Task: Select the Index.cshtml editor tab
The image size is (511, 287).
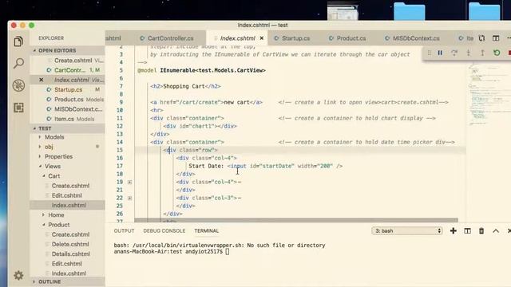Action: pyautogui.click(x=237, y=38)
